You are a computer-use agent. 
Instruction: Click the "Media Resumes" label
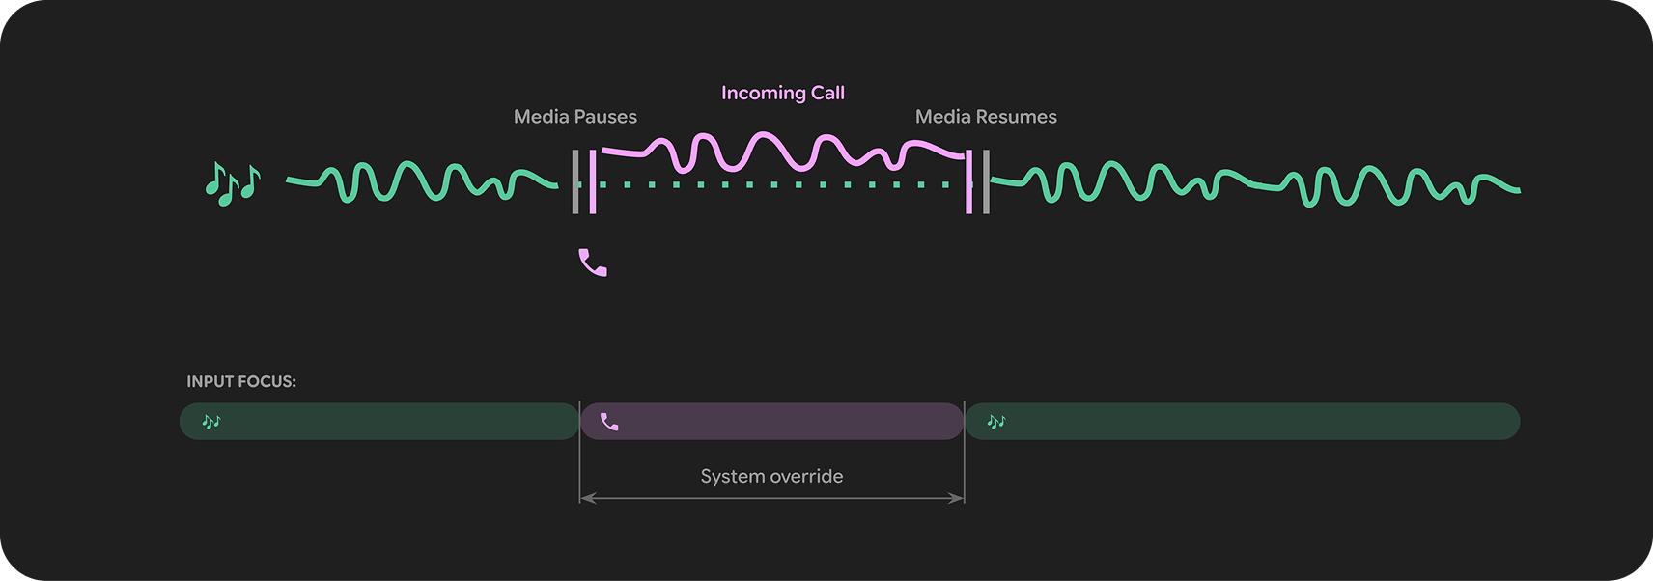985,117
